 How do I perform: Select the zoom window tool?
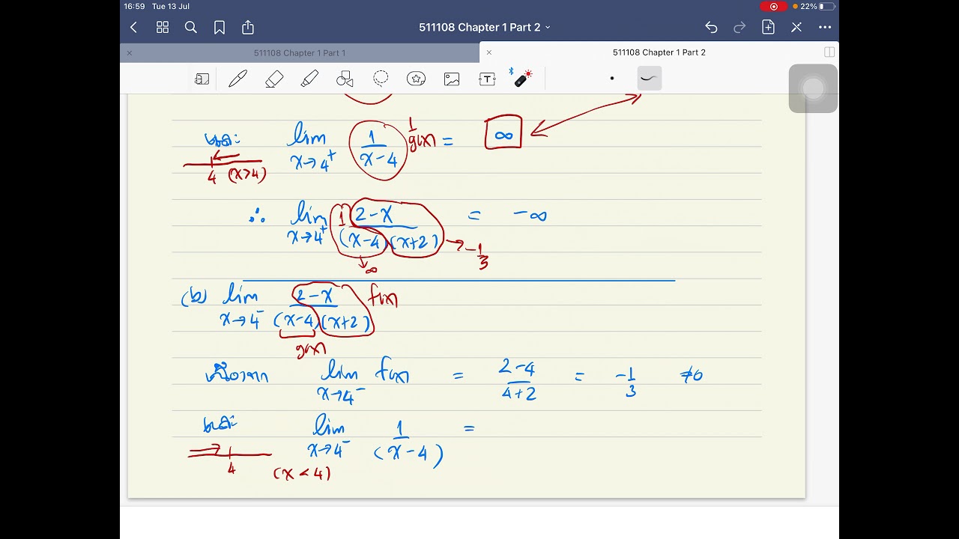202,79
